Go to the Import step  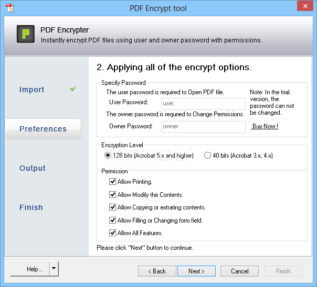[31, 90]
